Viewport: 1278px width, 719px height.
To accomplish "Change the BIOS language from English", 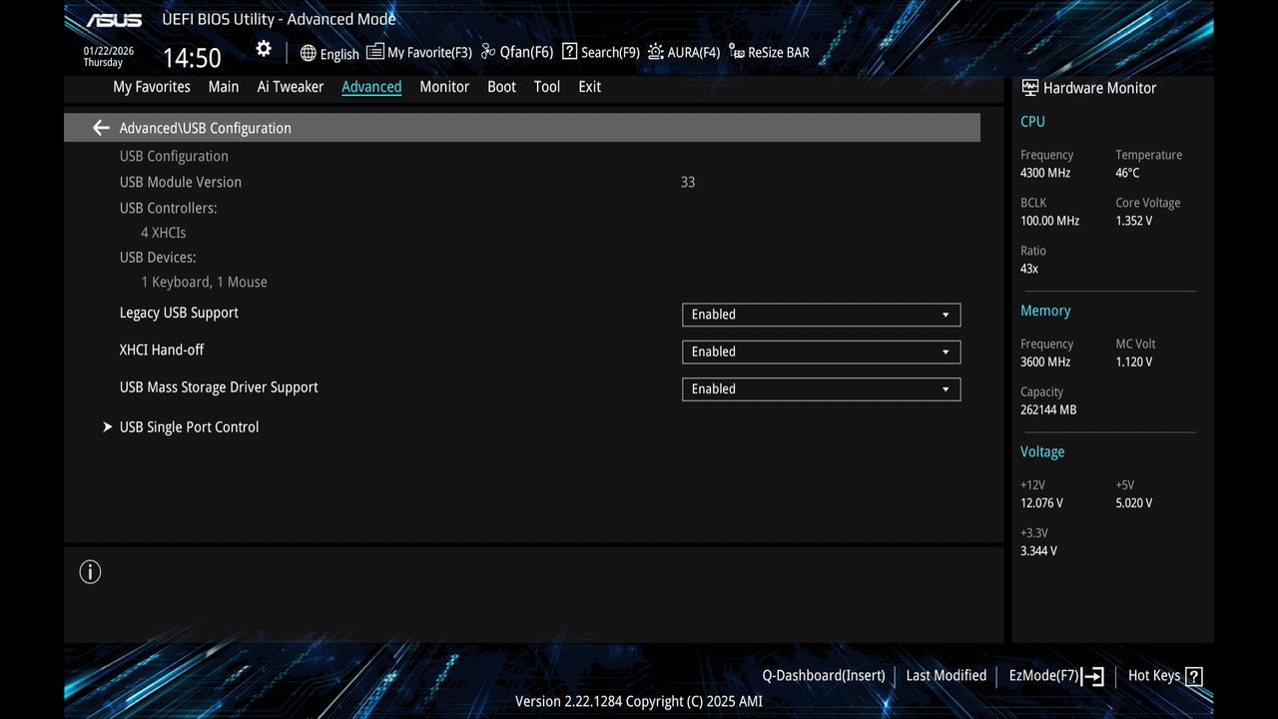I will click(329, 52).
